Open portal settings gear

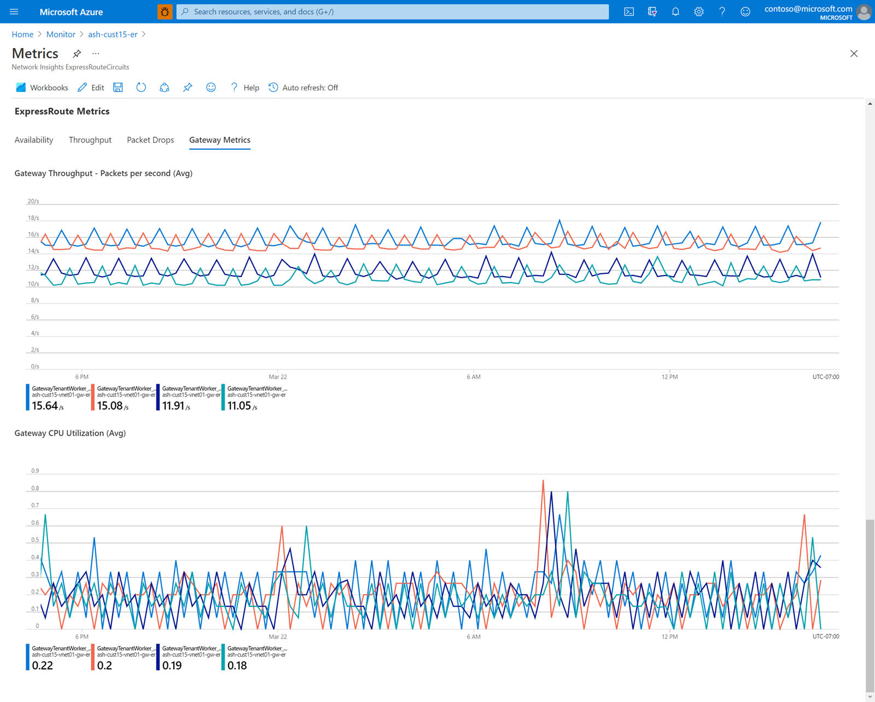(698, 11)
